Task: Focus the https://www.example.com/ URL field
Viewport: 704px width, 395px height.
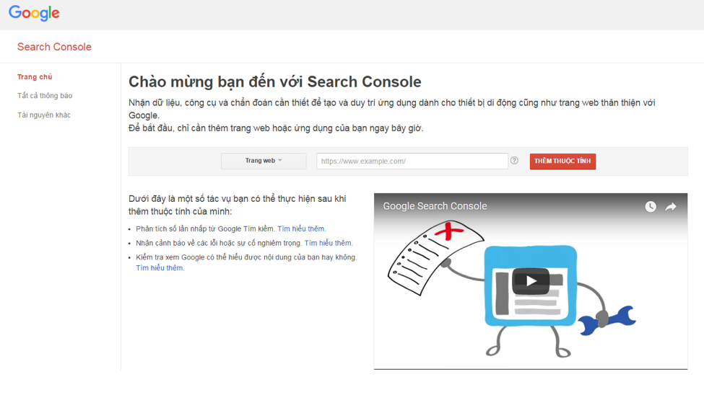Action: pos(412,161)
